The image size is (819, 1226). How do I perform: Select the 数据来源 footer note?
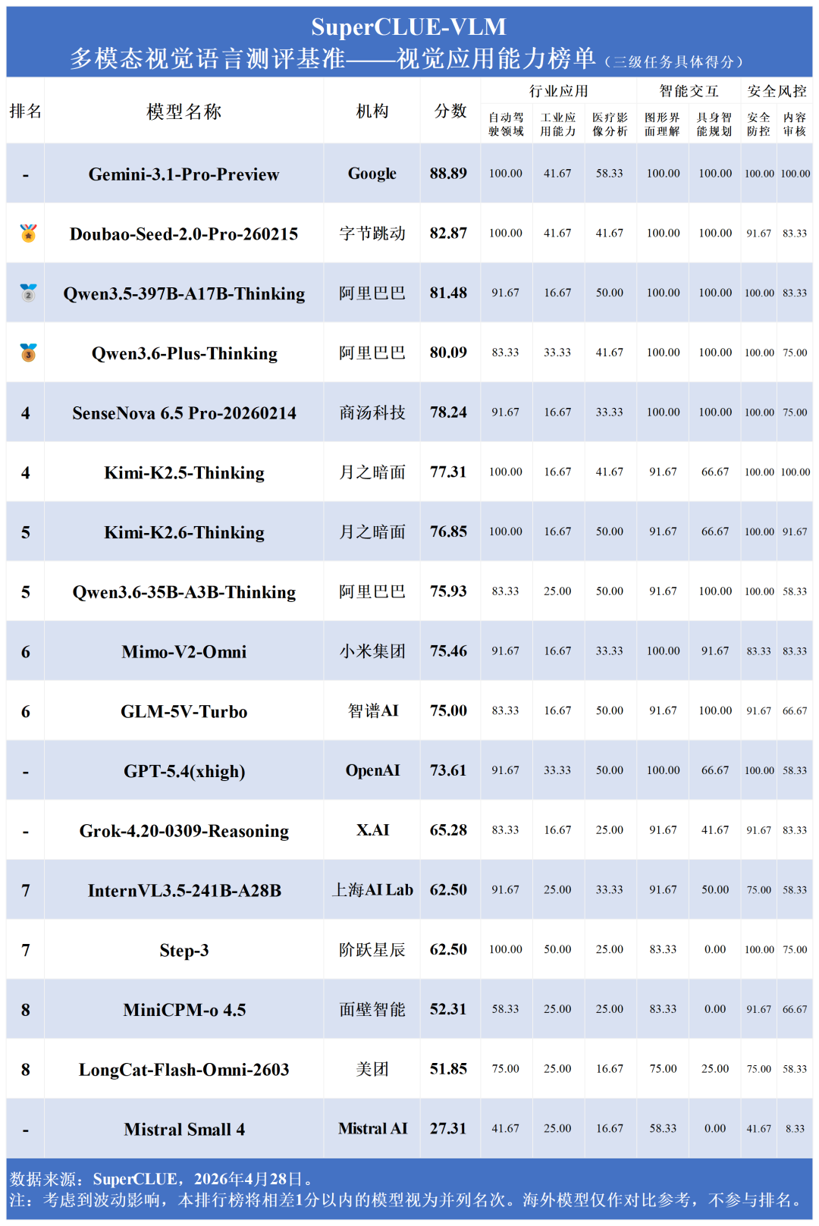pyautogui.click(x=162, y=1179)
